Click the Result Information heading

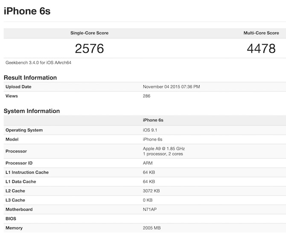pos(30,77)
